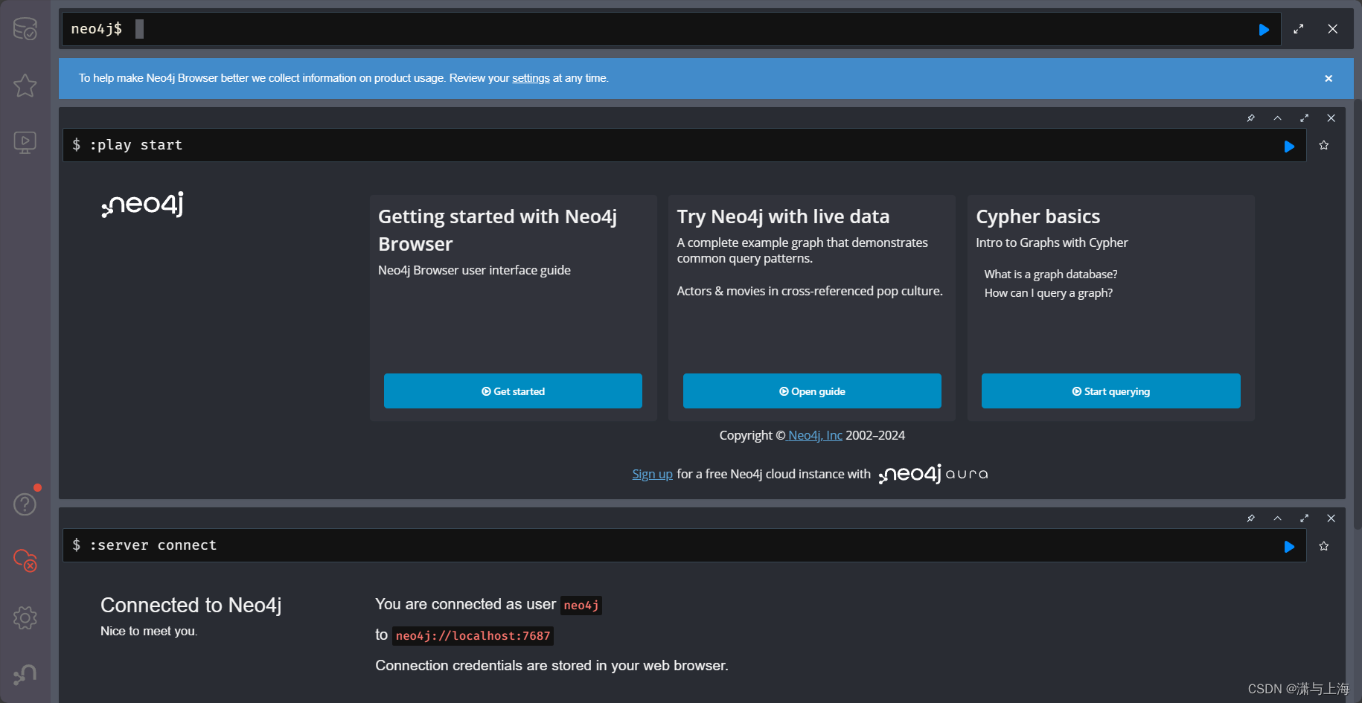Click the Neo4j logo in start frame
Image resolution: width=1362 pixels, height=703 pixels.
pos(142,205)
